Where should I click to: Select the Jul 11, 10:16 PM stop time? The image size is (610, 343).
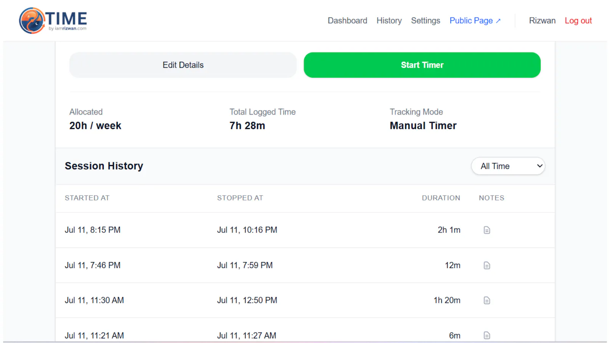247,230
